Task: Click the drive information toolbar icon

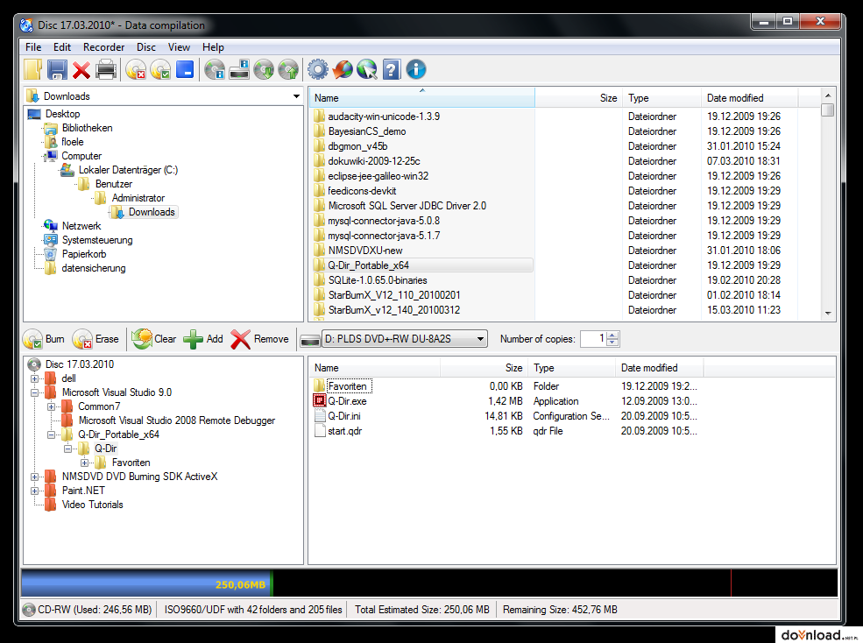Action: pos(239,70)
